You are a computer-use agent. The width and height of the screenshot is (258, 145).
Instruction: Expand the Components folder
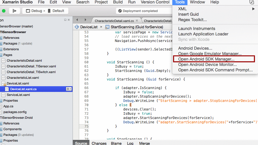click(x=12, y=129)
